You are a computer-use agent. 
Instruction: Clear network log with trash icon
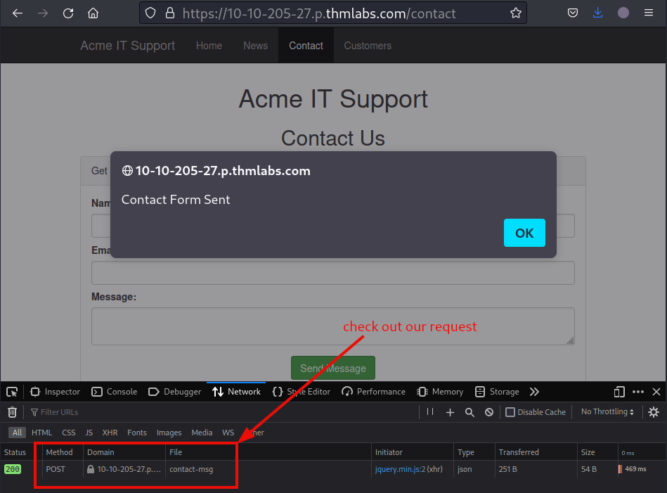tap(12, 412)
